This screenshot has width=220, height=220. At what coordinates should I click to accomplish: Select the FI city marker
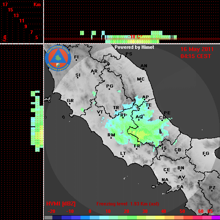(x=76, y=60)
